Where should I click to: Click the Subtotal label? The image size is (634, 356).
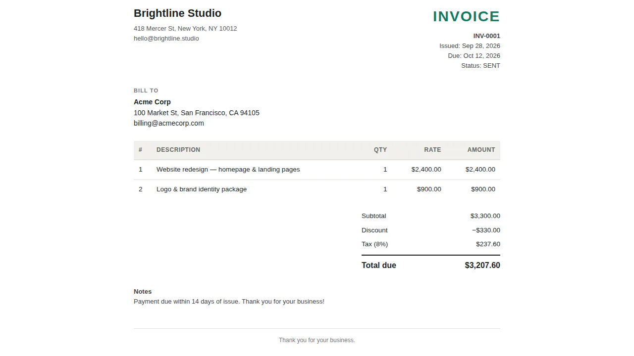pos(374,216)
